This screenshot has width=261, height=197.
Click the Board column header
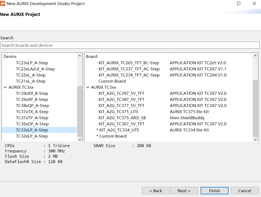[x=92, y=57]
